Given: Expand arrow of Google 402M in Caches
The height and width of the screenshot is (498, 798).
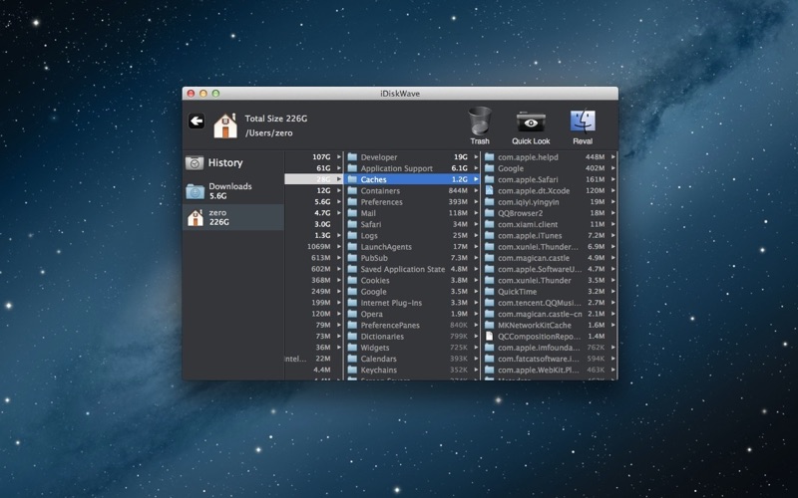Looking at the screenshot, I should (x=612, y=168).
